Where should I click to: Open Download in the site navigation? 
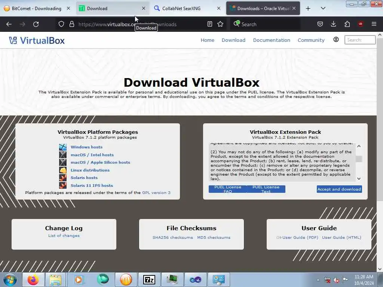(x=233, y=40)
